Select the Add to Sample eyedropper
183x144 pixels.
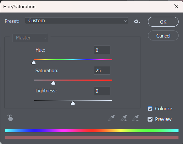123,118
